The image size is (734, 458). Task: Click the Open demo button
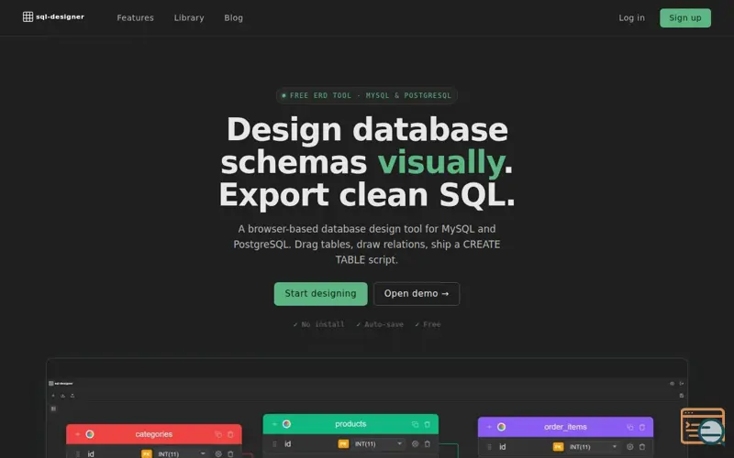[417, 293]
